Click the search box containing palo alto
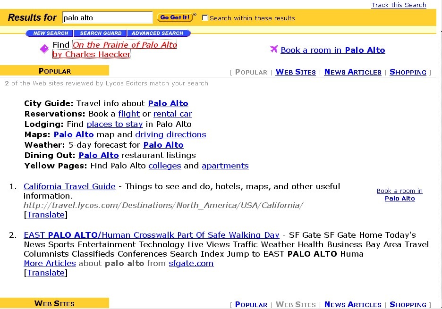This screenshot has height=309, width=442. point(107,18)
